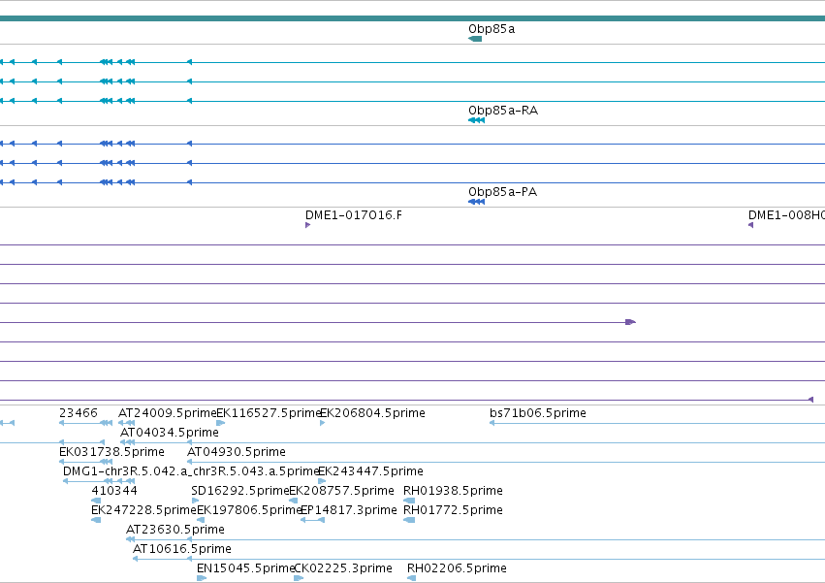This screenshot has width=825, height=583.
Task: Click the AT23630.5prime label
Action: click(175, 530)
